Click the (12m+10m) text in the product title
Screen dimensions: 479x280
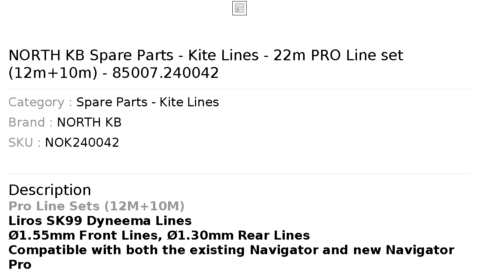[53, 73]
